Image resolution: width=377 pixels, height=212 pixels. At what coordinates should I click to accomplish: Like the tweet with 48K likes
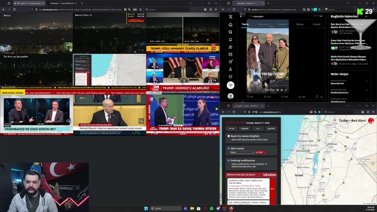pyautogui.click(x=285, y=97)
